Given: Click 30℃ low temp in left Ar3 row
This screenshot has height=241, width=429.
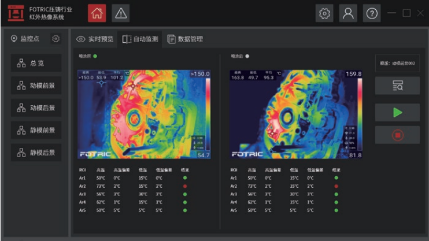Looking at the screenshot, I should pos(143,194).
